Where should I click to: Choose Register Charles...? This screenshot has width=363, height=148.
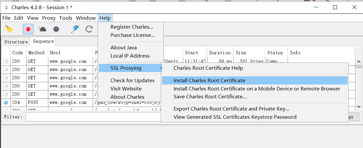[131, 27]
